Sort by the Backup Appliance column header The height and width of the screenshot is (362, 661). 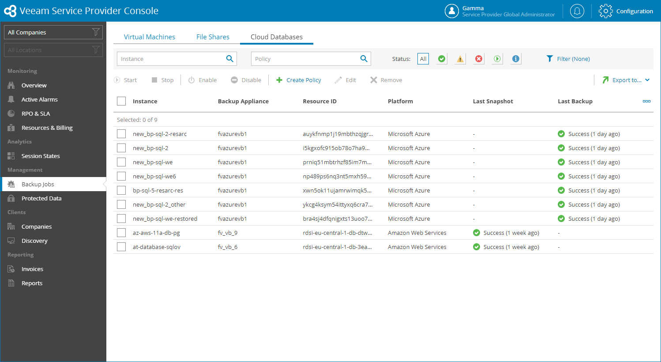[243, 101]
